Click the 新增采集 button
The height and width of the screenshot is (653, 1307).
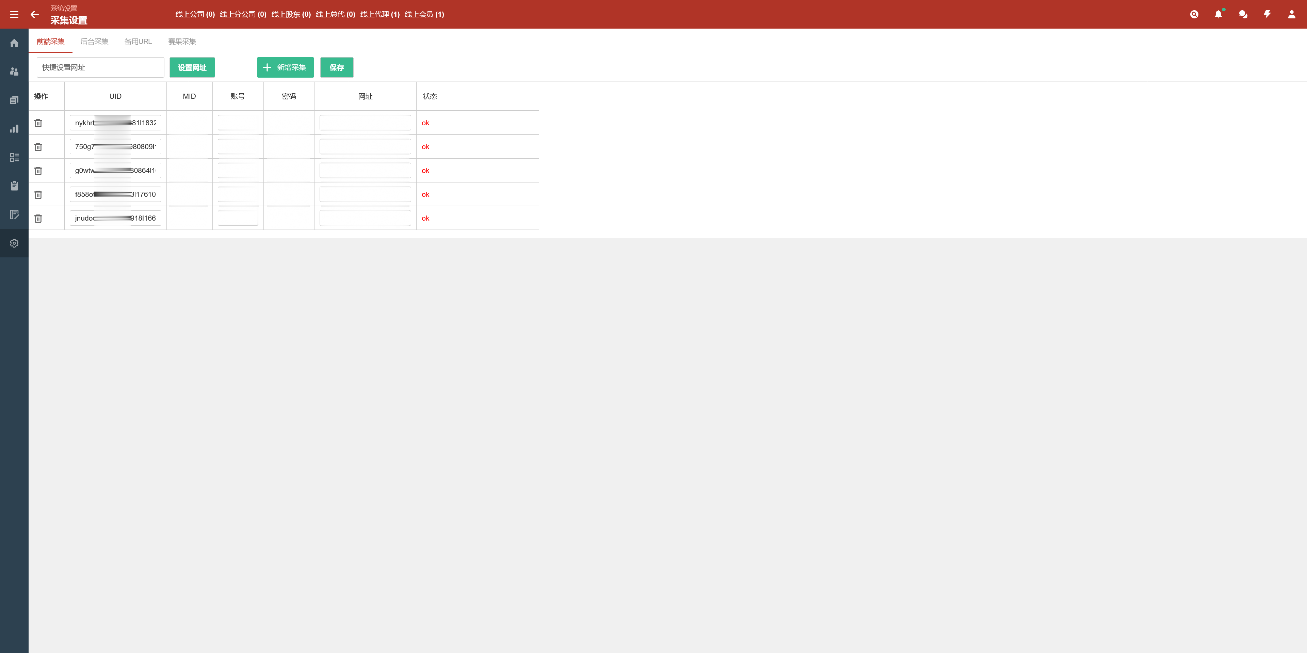[285, 67]
